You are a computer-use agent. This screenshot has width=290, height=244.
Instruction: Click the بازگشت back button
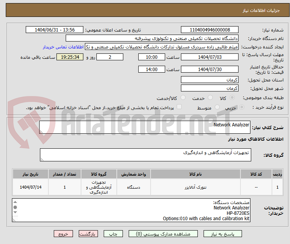(x=88, y=234)
